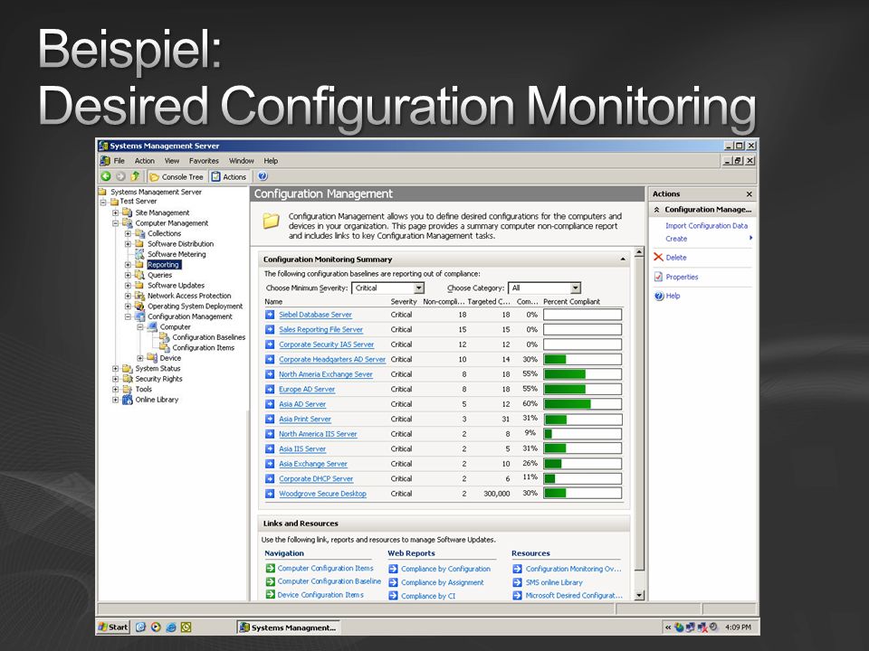Viewport: 869px width, 651px height.
Task: Click the Windows Start button
Action: click(x=113, y=627)
